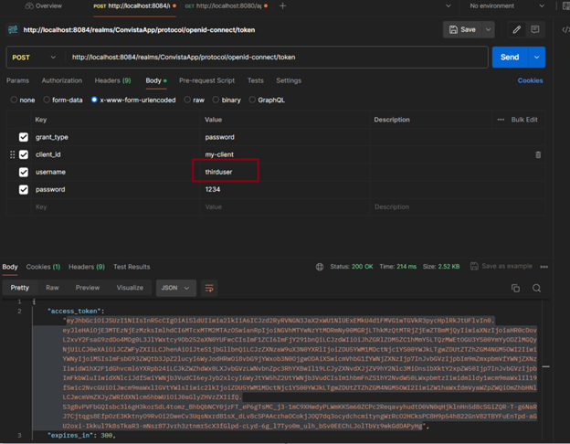Uncheck the password row checkbox
Image resolution: width=570 pixels, height=444 pixels.
point(24,189)
